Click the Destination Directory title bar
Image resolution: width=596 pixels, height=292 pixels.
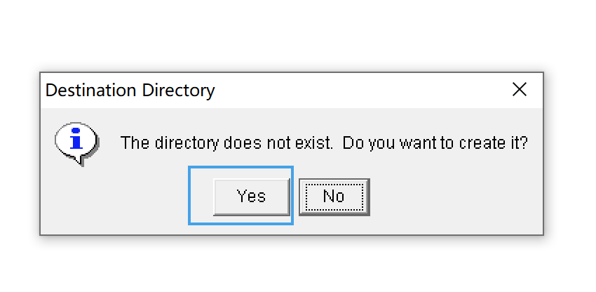tap(292, 91)
